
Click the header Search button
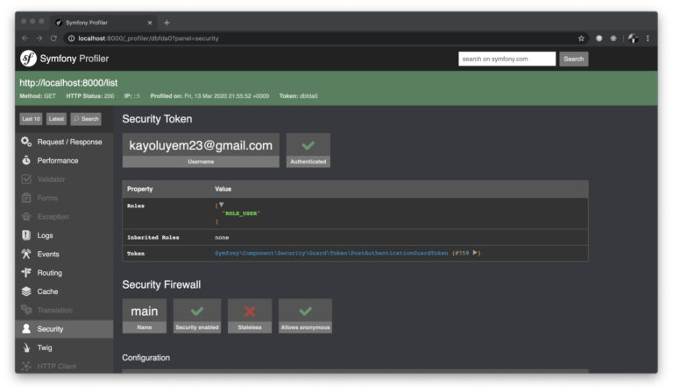[573, 59]
